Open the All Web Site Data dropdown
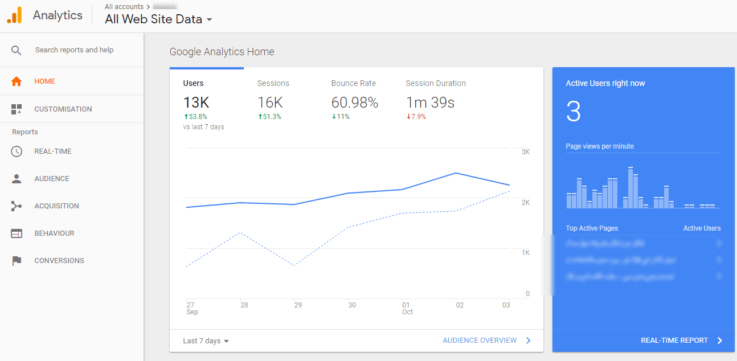Image resolution: width=737 pixels, height=361 pixels. 158,19
